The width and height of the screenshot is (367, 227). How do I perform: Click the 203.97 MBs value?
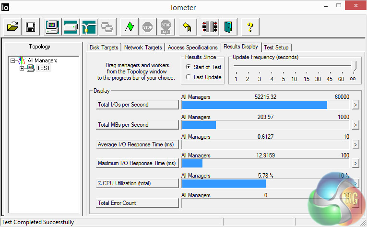(x=265, y=117)
